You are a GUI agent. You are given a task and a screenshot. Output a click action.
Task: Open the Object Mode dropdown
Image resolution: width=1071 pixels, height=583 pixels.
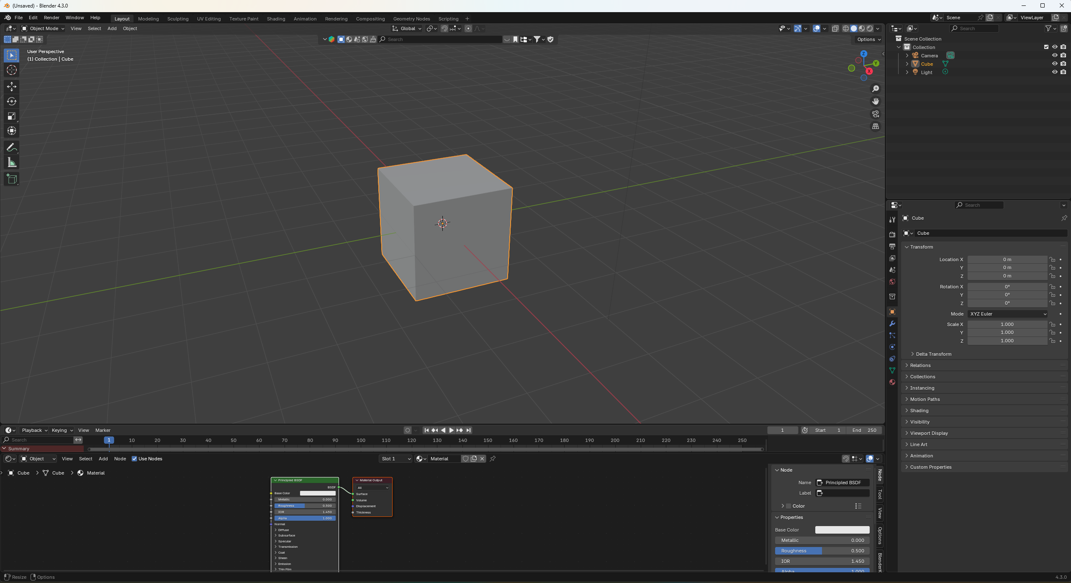(43, 28)
